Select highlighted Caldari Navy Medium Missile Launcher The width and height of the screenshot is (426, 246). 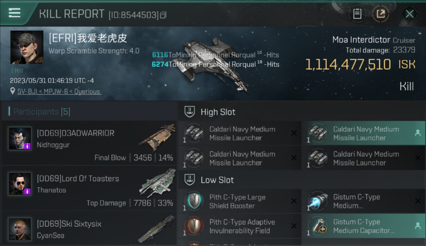point(364,133)
